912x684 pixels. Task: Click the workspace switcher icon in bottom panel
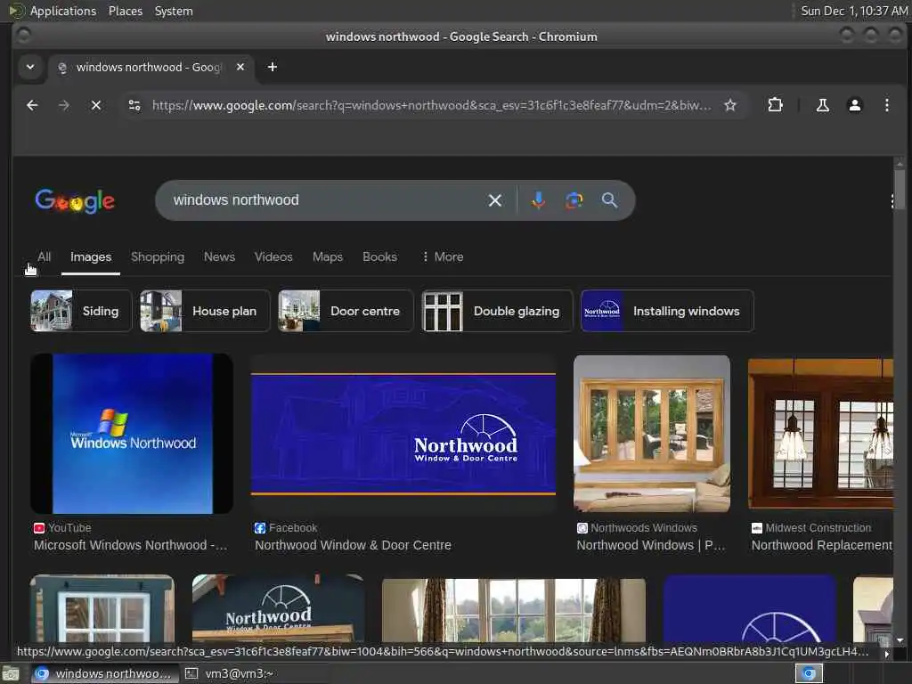tap(809, 673)
